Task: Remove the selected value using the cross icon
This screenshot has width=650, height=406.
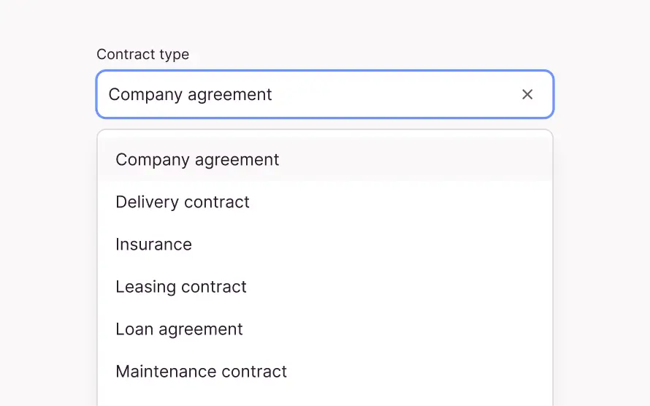Action: tap(527, 94)
